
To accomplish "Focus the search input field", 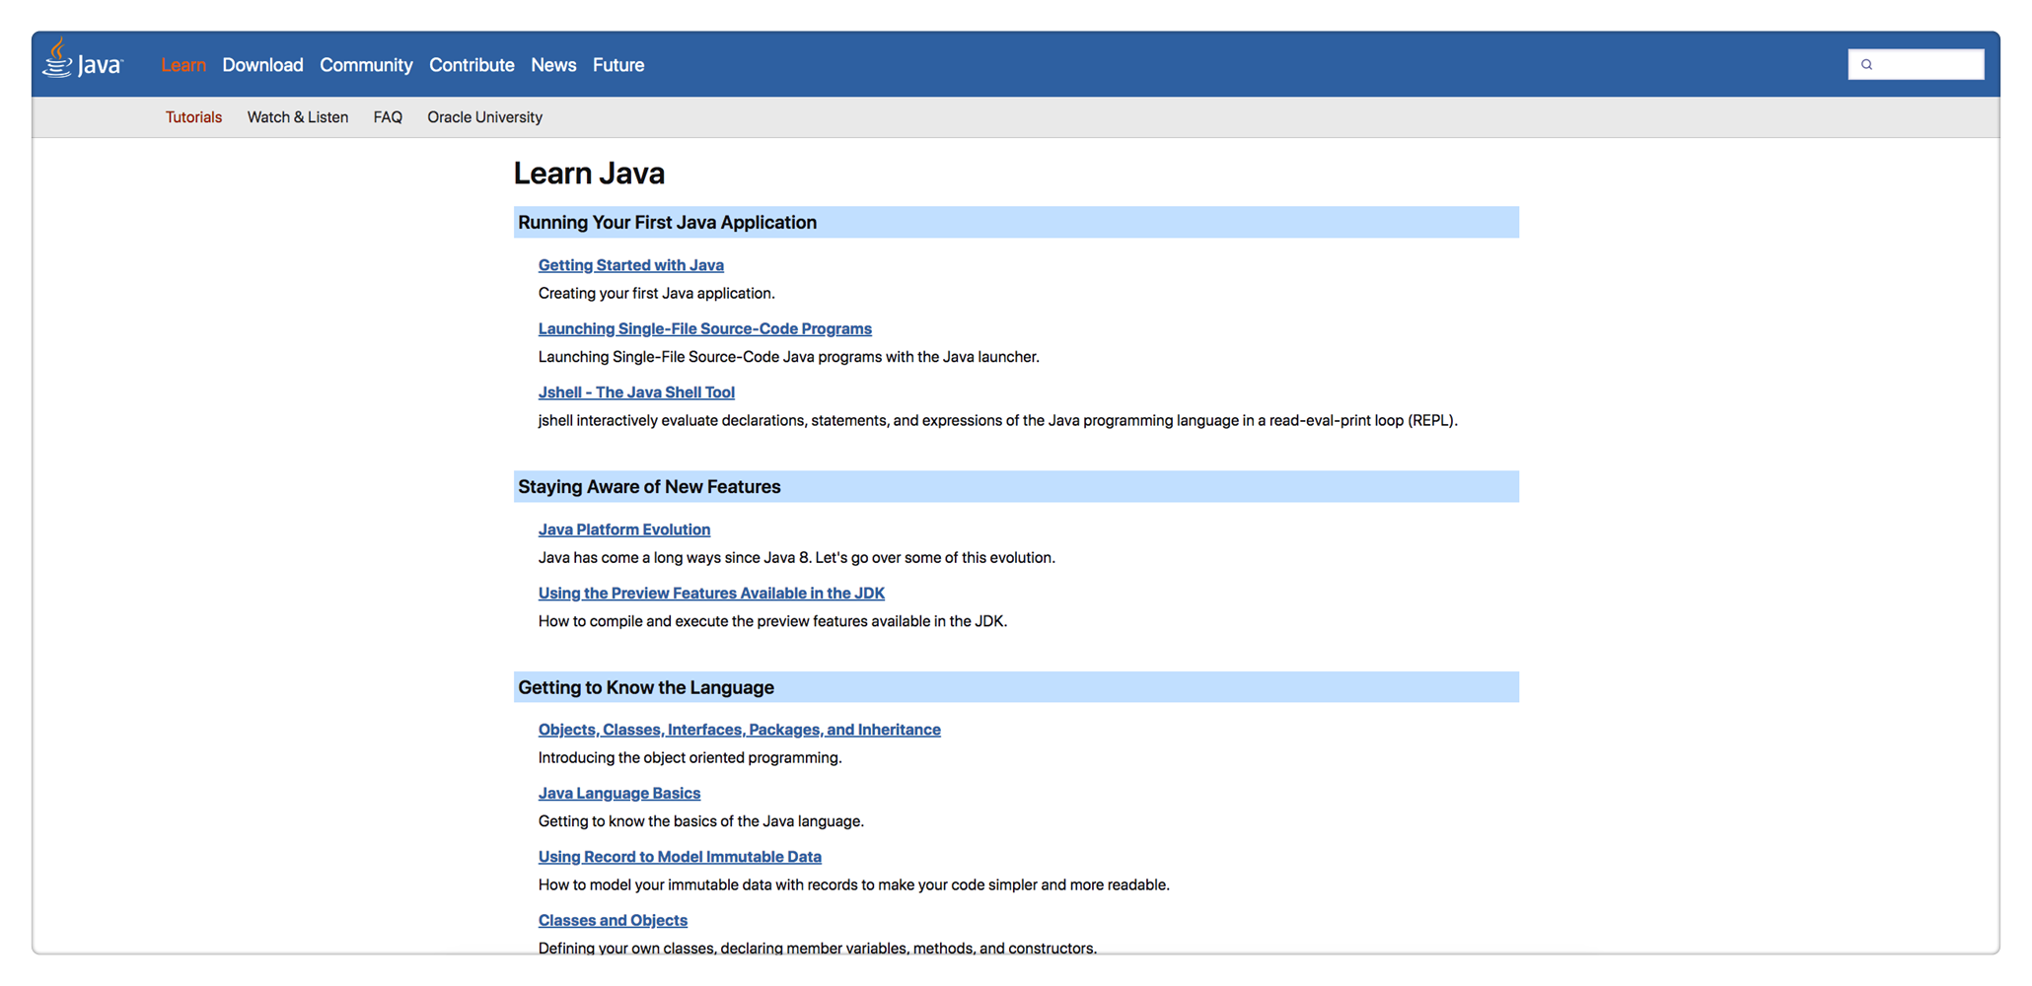I will pyautogui.click(x=1916, y=64).
